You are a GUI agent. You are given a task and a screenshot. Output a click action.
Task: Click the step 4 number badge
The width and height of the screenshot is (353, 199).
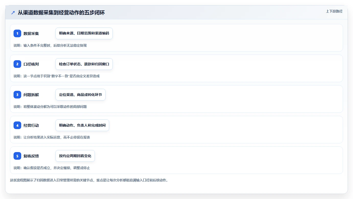pos(17,125)
